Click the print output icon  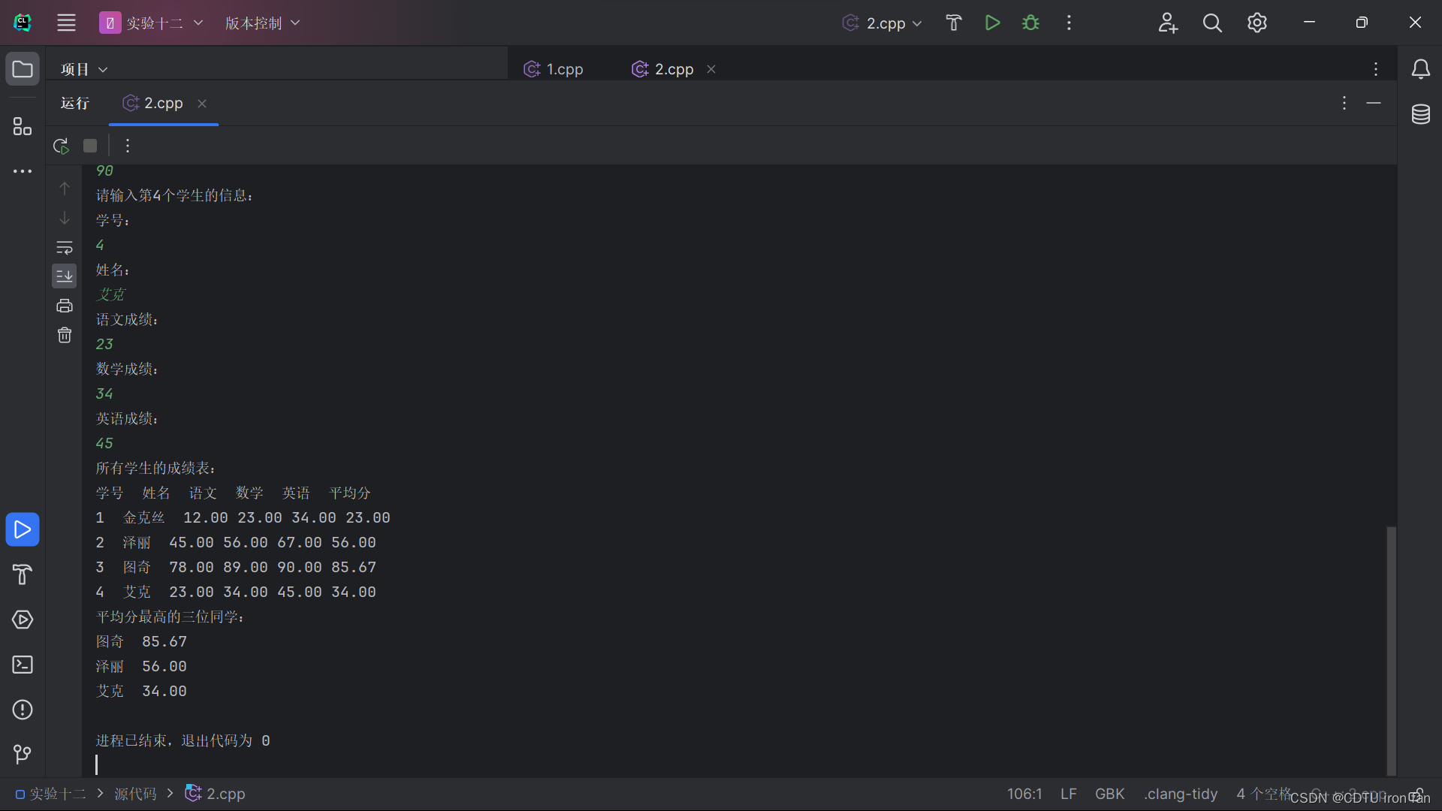(65, 306)
